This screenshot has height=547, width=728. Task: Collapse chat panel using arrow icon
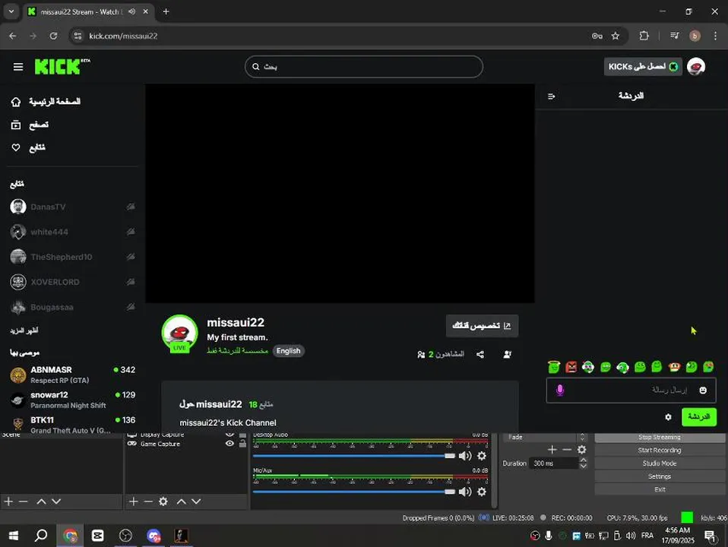[551, 96]
